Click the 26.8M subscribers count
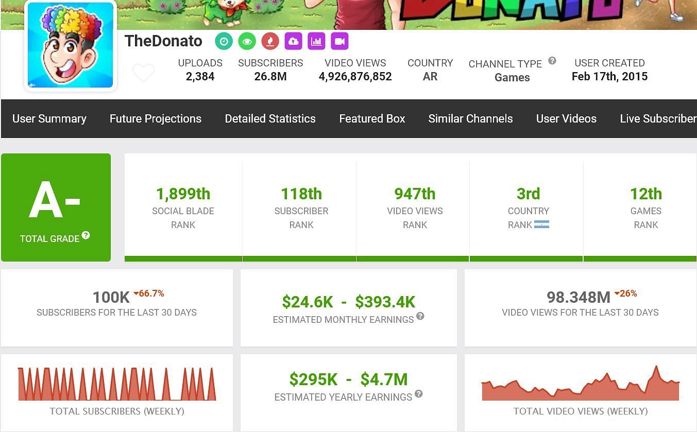The height and width of the screenshot is (432, 697). tap(270, 77)
